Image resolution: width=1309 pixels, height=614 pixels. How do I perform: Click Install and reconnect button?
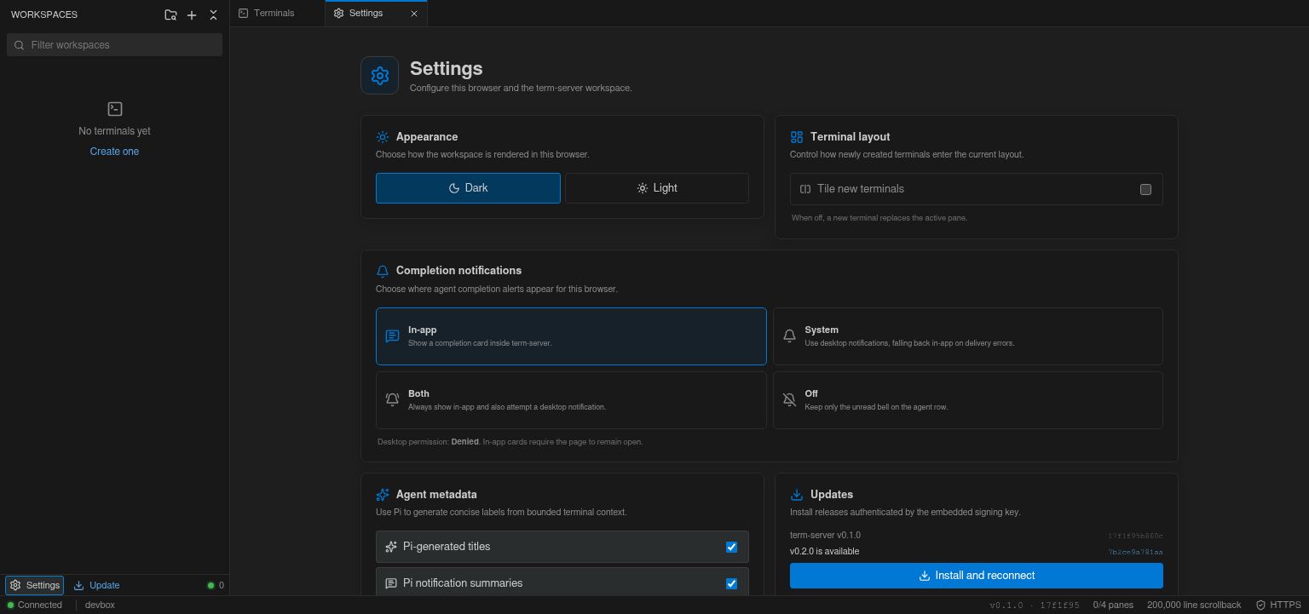(x=977, y=576)
